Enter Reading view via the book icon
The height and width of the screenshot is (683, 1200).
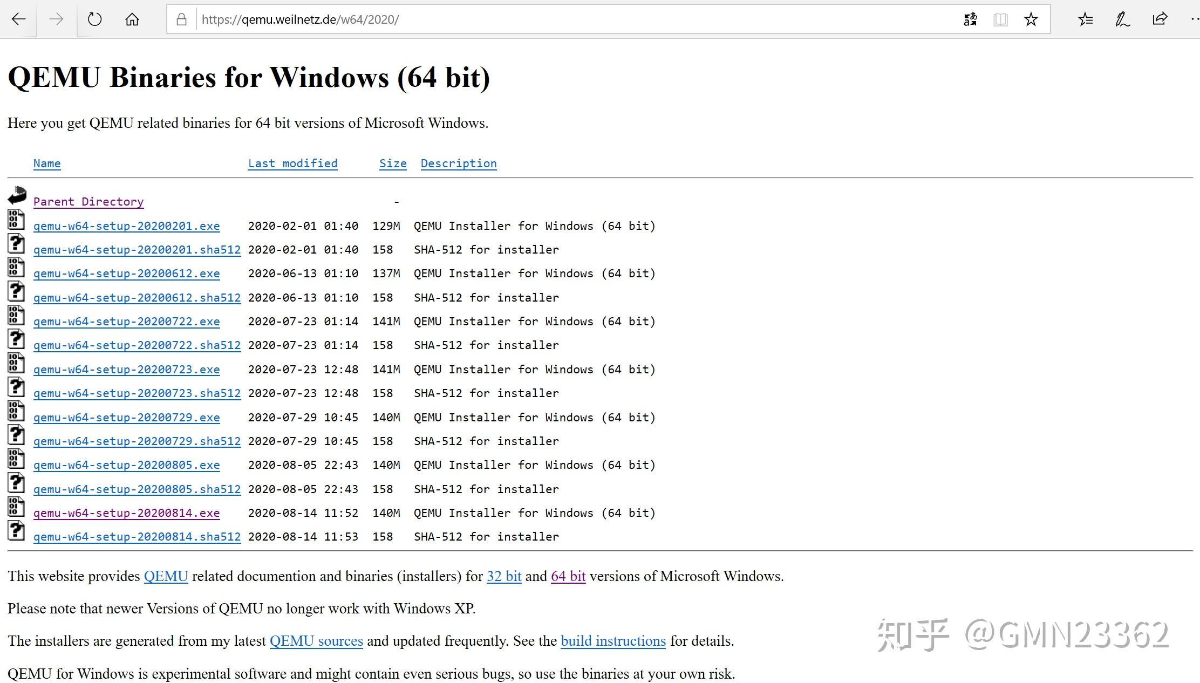pyautogui.click(x=1001, y=19)
